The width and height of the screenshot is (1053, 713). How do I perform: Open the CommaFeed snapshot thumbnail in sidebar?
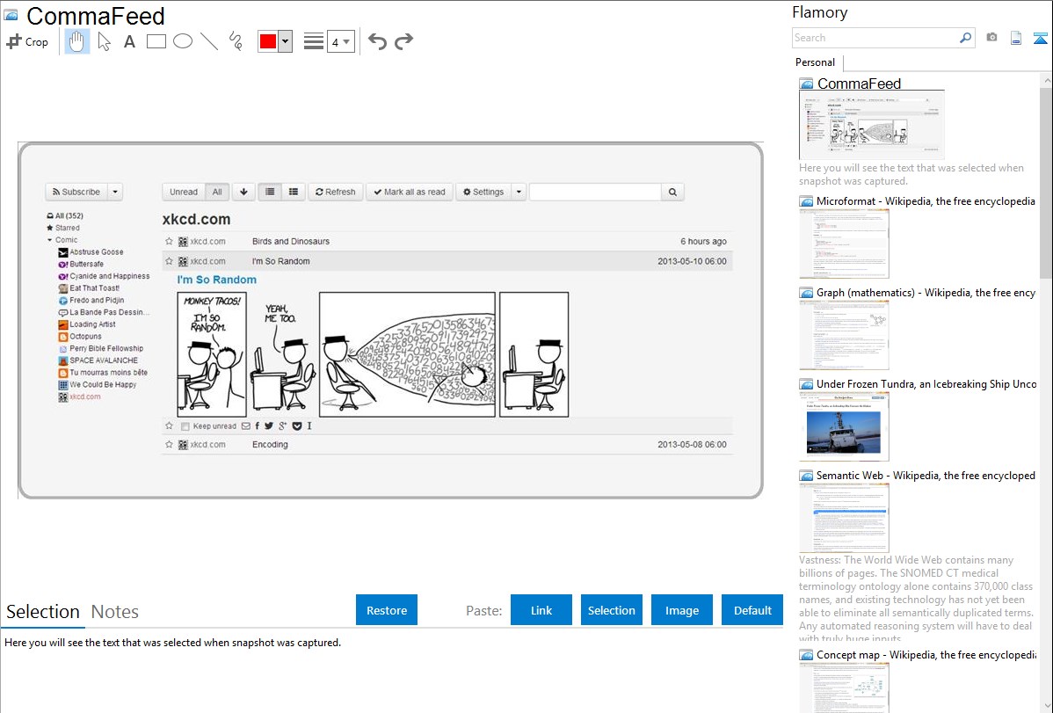coord(872,125)
